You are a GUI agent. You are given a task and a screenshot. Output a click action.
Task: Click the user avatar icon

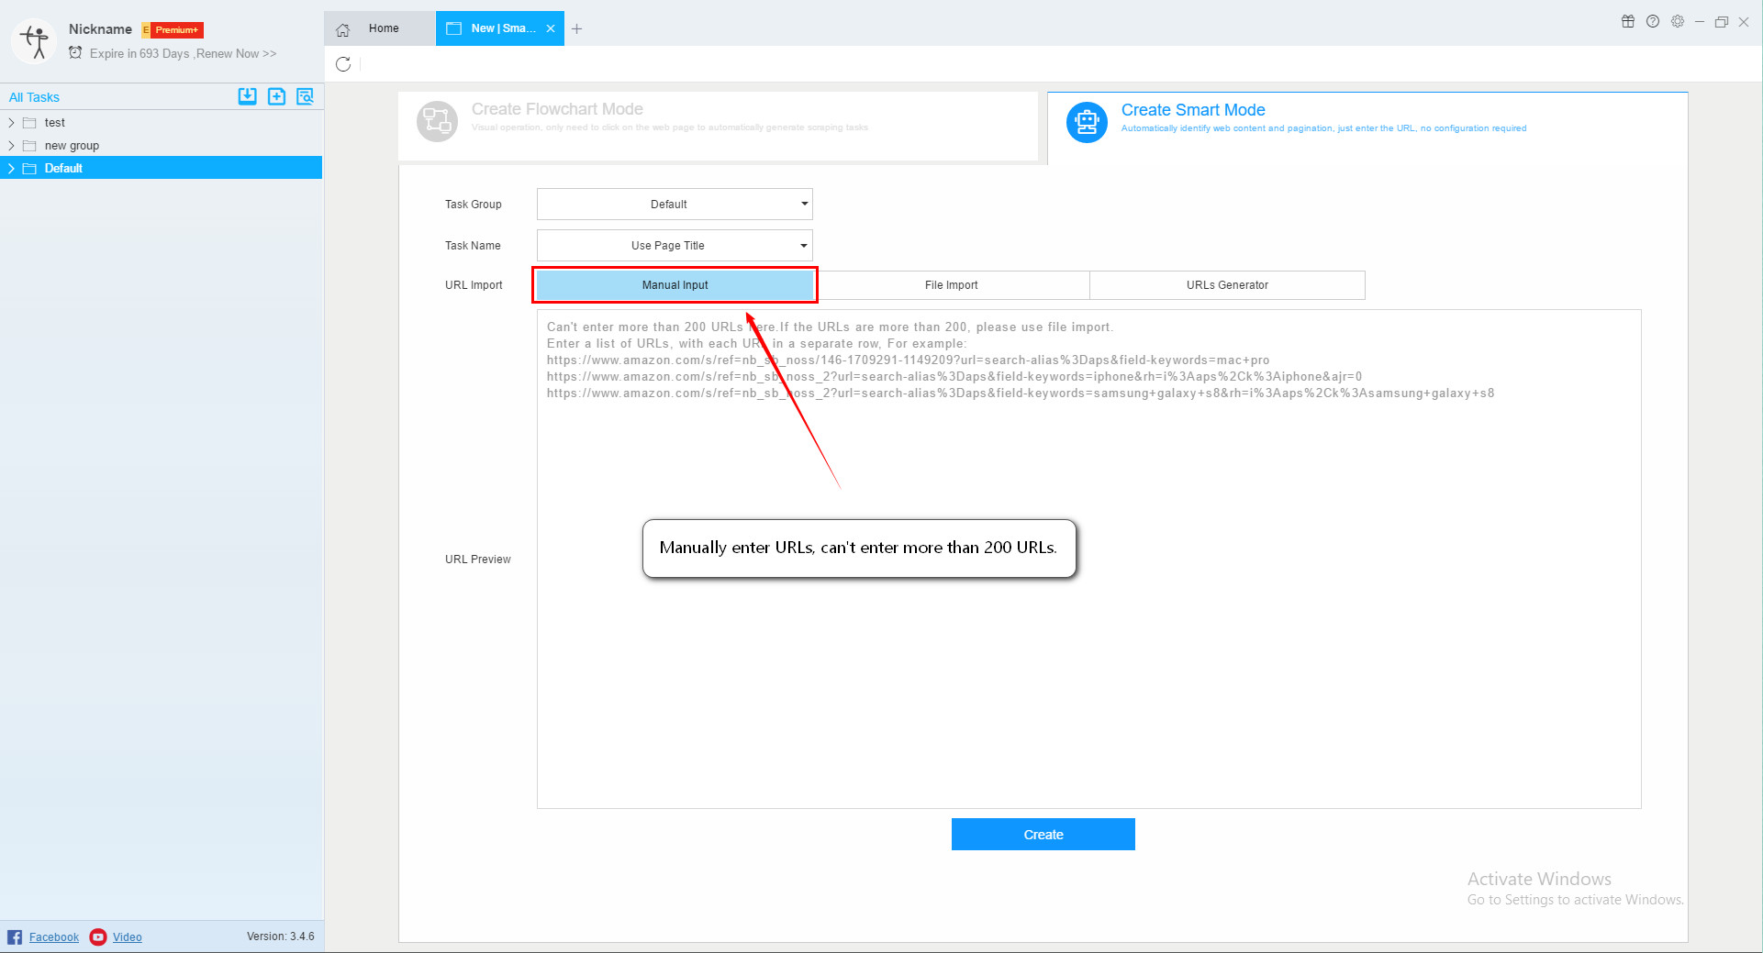click(35, 41)
